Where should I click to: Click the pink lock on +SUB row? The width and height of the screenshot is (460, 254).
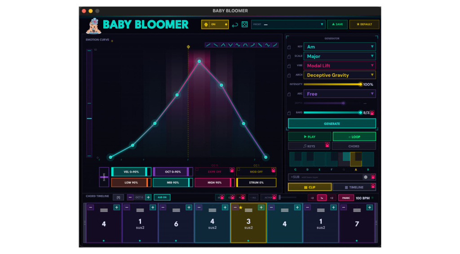[x=373, y=177]
